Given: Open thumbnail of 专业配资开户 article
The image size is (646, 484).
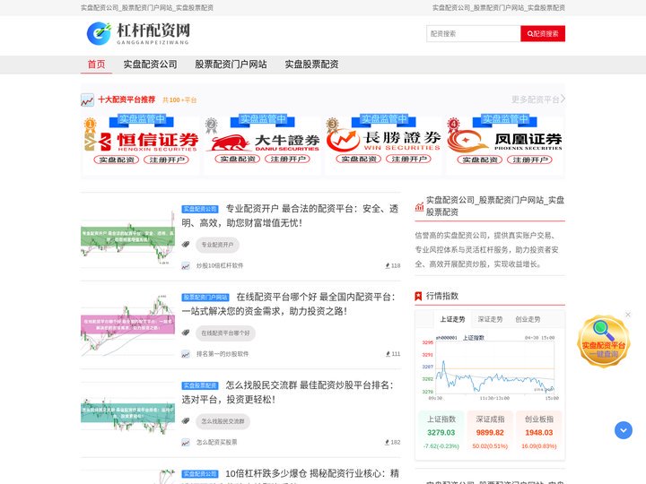Looking at the screenshot, I should [x=127, y=237].
